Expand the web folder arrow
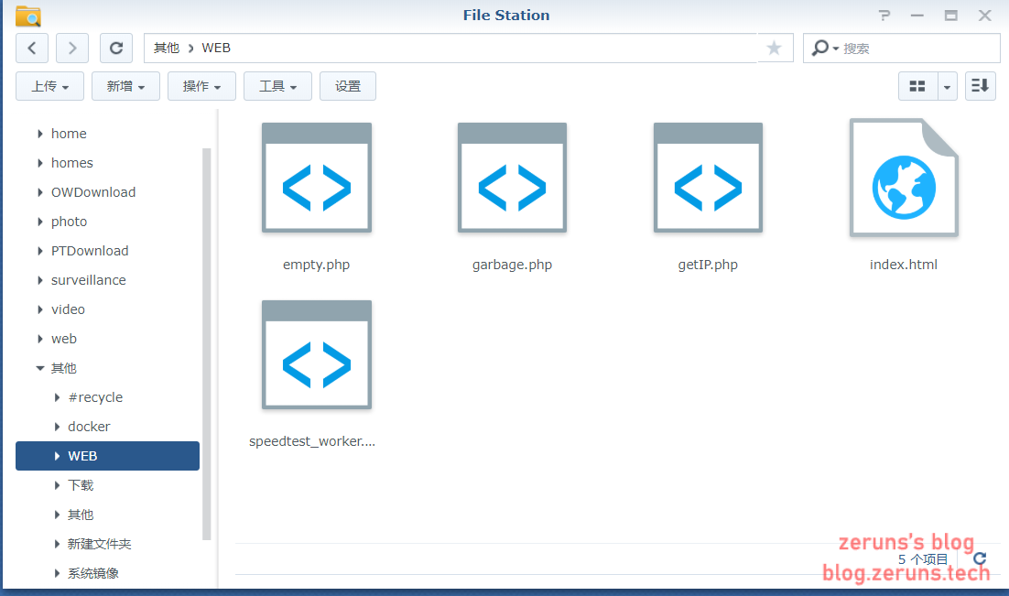The width and height of the screenshot is (1009, 596). point(40,339)
